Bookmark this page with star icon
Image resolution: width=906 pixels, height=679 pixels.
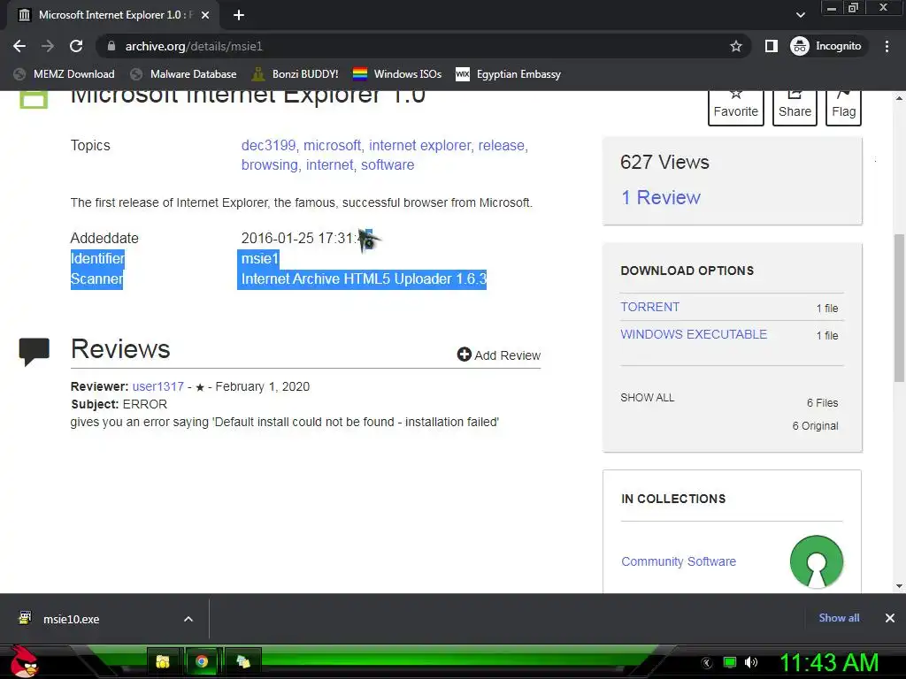[735, 46]
